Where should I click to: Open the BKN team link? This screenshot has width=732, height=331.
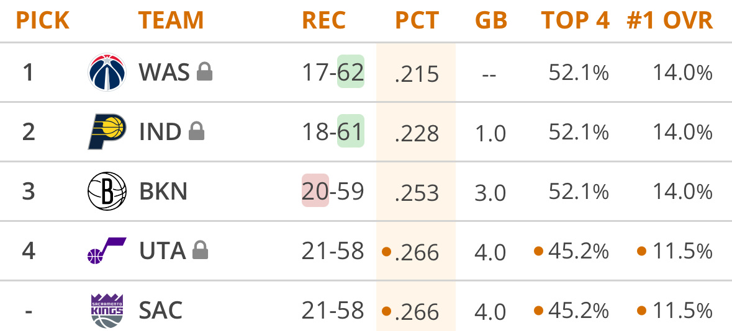point(163,192)
